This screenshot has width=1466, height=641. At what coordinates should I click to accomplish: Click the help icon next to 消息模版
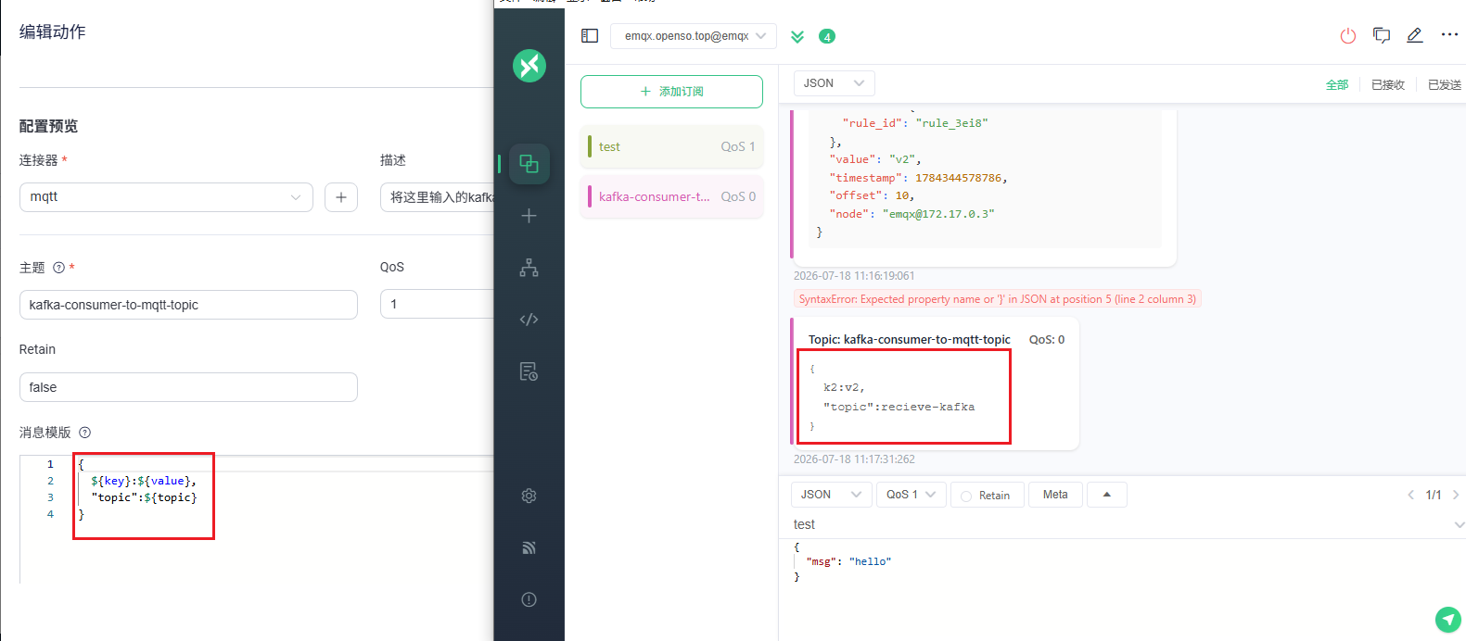[x=85, y=433]
